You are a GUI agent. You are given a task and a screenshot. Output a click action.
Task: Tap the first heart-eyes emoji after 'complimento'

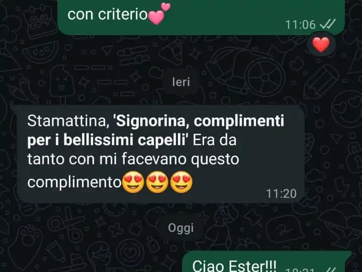click(133, 182)
